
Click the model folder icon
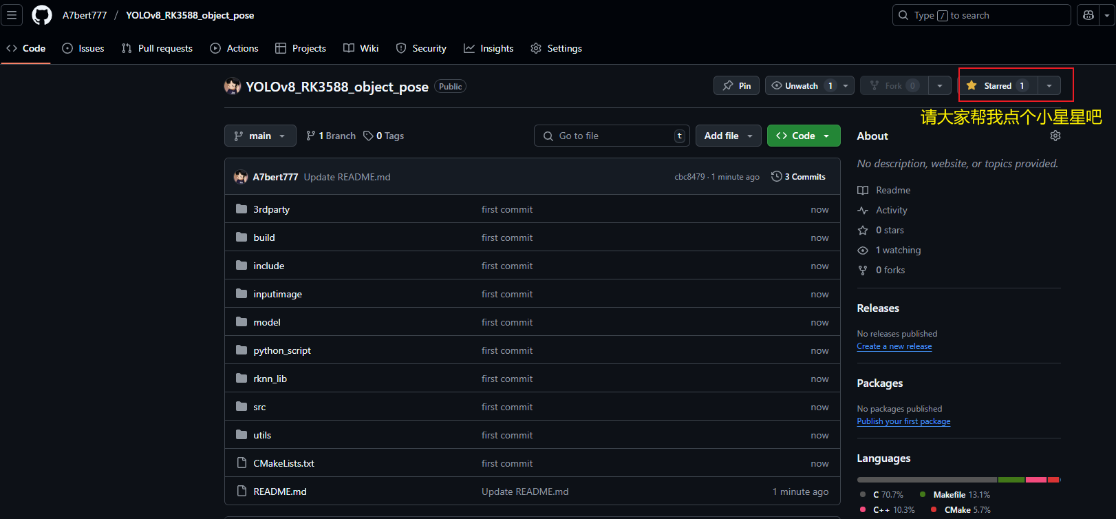coord(242,321)
